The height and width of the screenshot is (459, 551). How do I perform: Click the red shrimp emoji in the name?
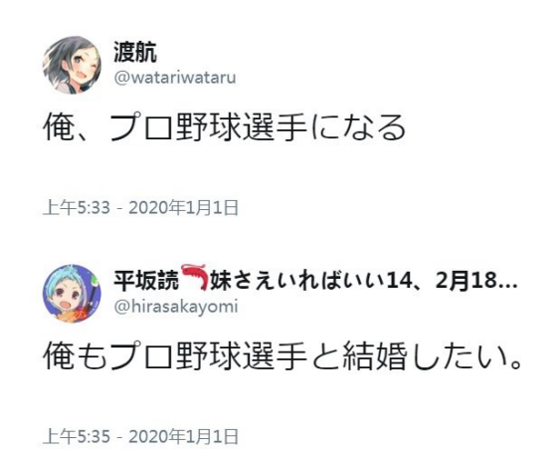(x=194, y=278)
